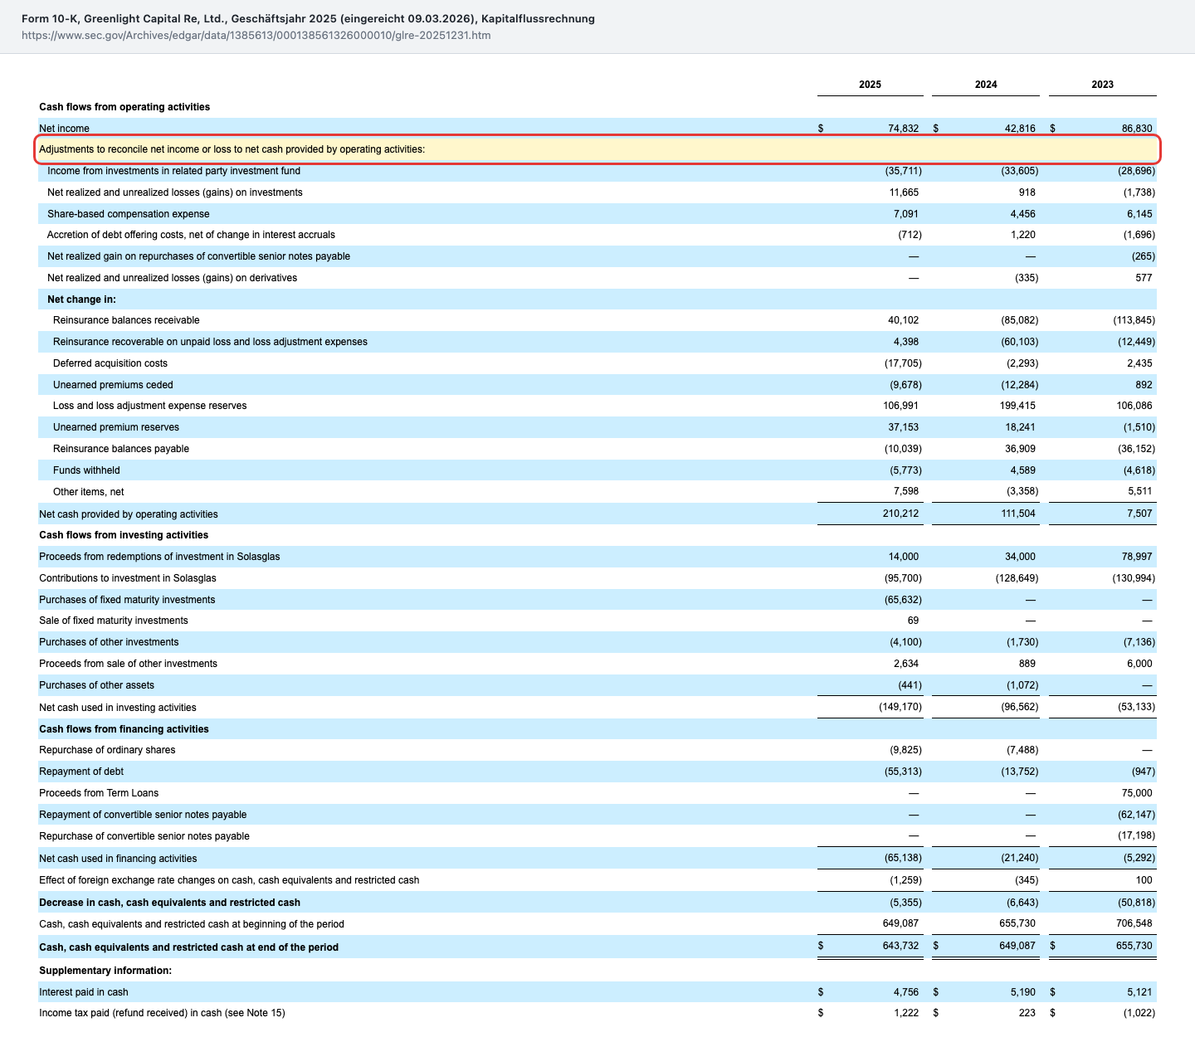The image size is (1195, 1042).
Task: Click 'Sale of fixed maturity investments' label
Action: (x=114, y=621)
